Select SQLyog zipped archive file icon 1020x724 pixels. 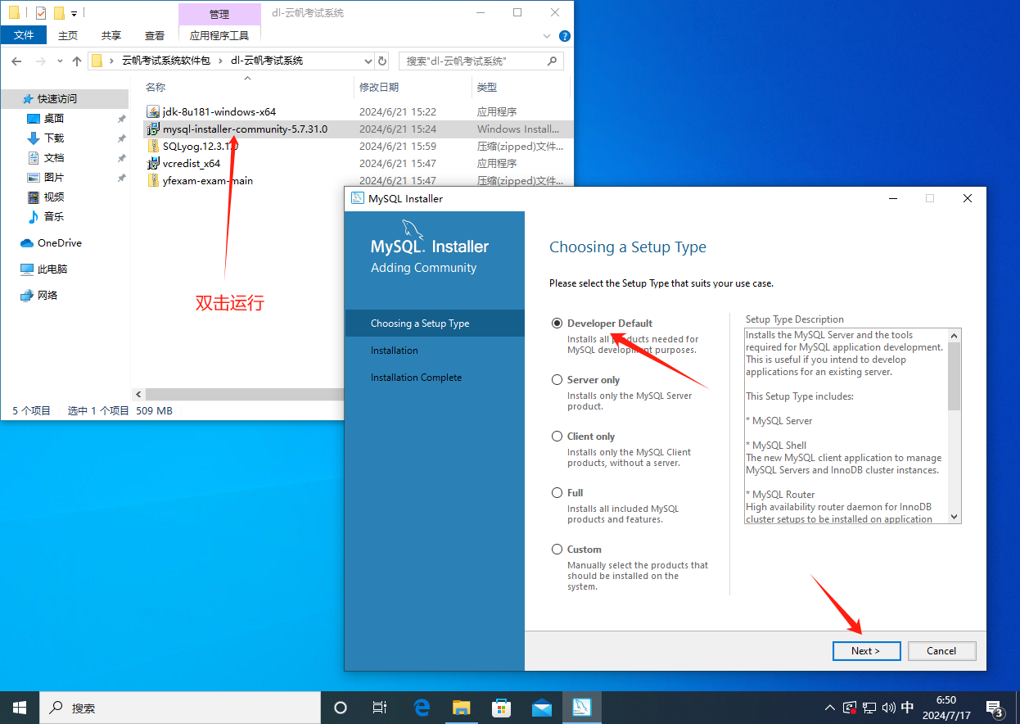click(153, 146)
